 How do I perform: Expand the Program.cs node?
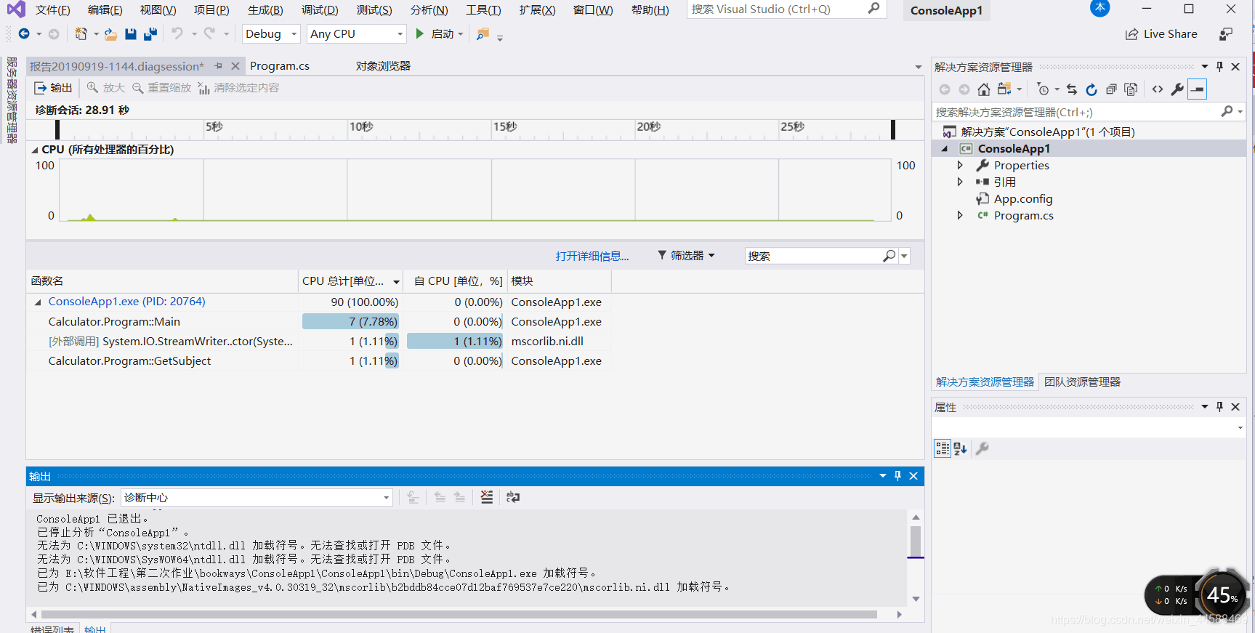960,216
